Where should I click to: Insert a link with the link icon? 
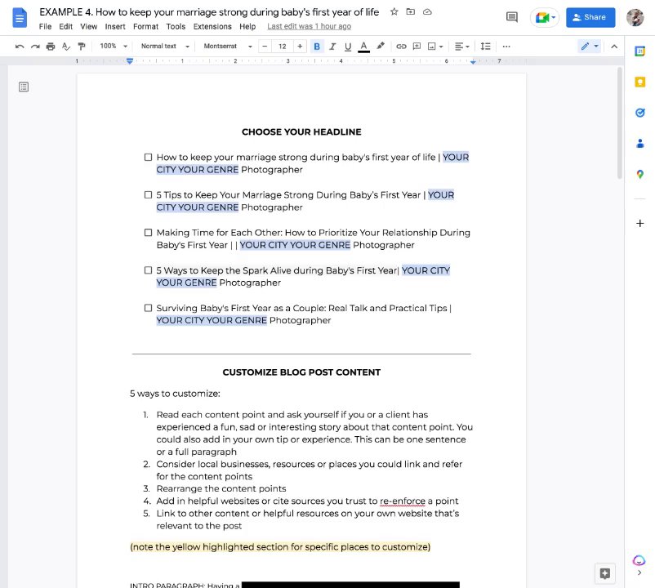(401, 47)
